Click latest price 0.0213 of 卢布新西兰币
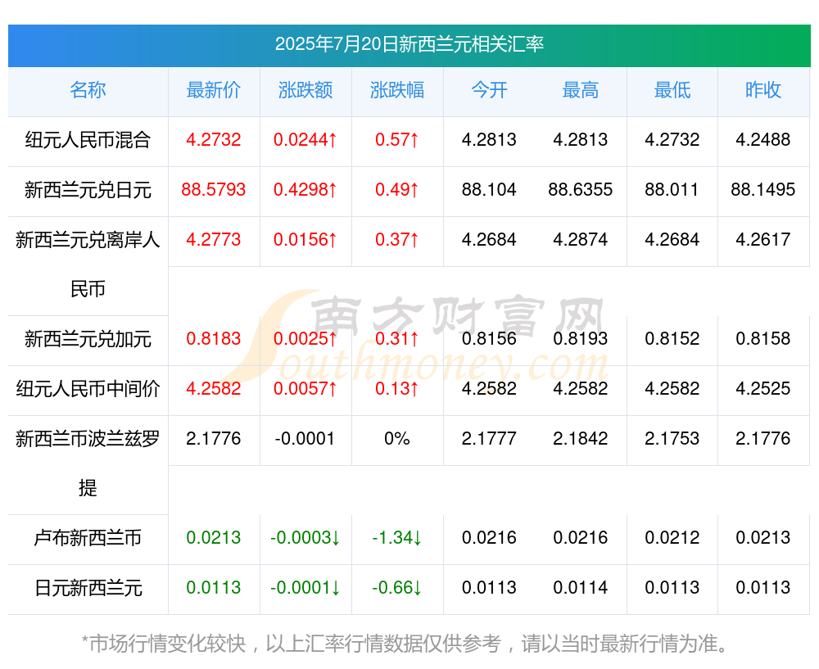Screen dimensions: 819x669 click(x=214, y=538)
